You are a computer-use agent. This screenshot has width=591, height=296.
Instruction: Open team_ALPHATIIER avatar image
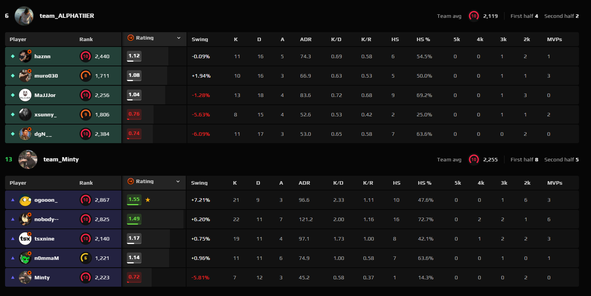coord(24,16)
